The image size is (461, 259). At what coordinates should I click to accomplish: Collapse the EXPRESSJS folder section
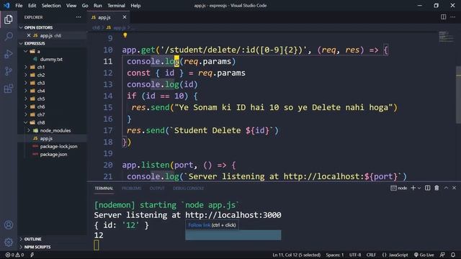click(x=21, y=43)
